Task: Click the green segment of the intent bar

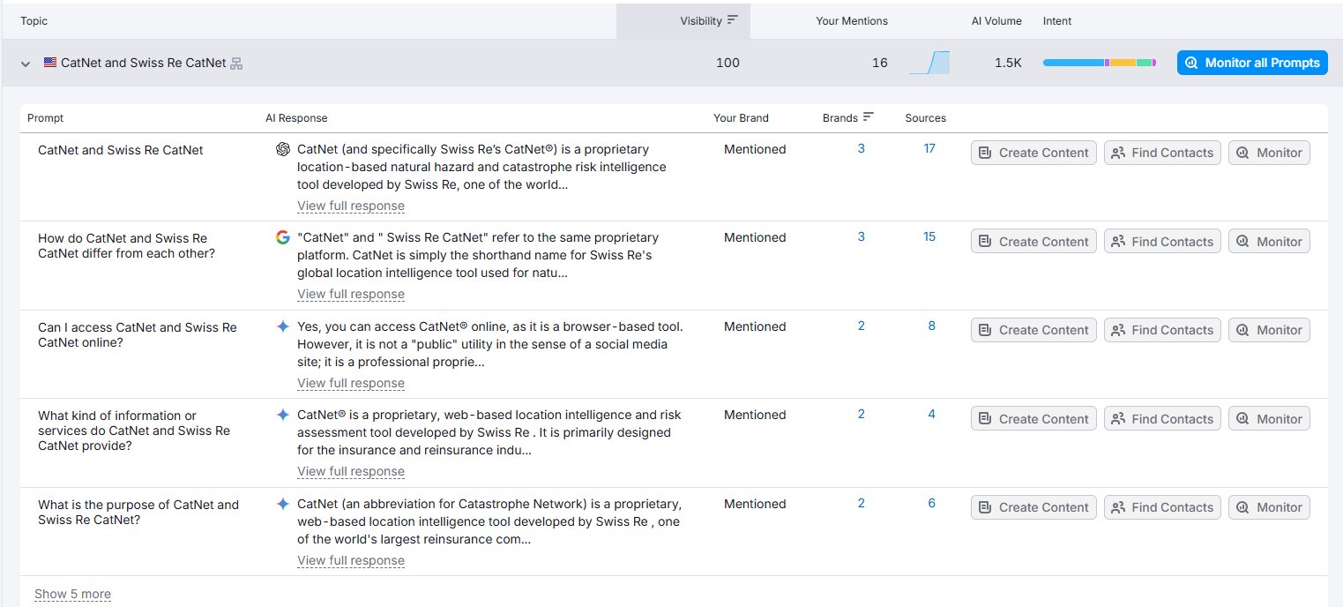Action: [x=1144, y=63]
